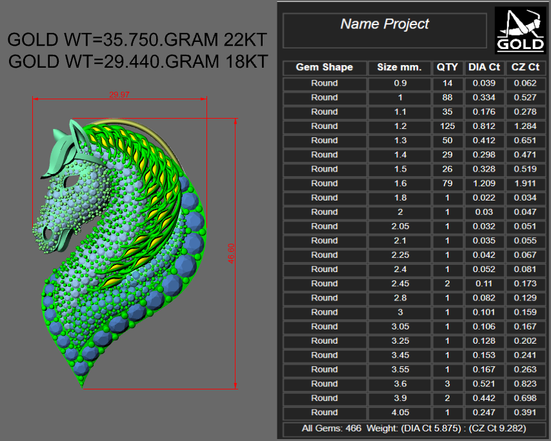
Task: Click size cell 3.05
Action: tap(400, 327)
